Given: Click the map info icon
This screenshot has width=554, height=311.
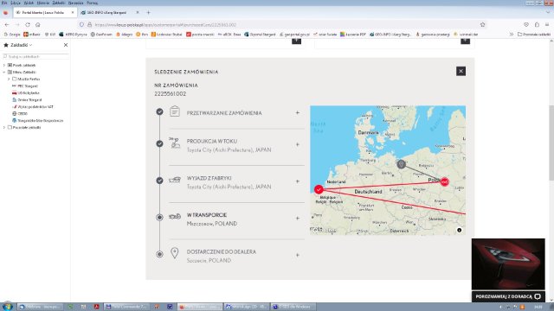Looking at the screenshot, I should (459, 231).
